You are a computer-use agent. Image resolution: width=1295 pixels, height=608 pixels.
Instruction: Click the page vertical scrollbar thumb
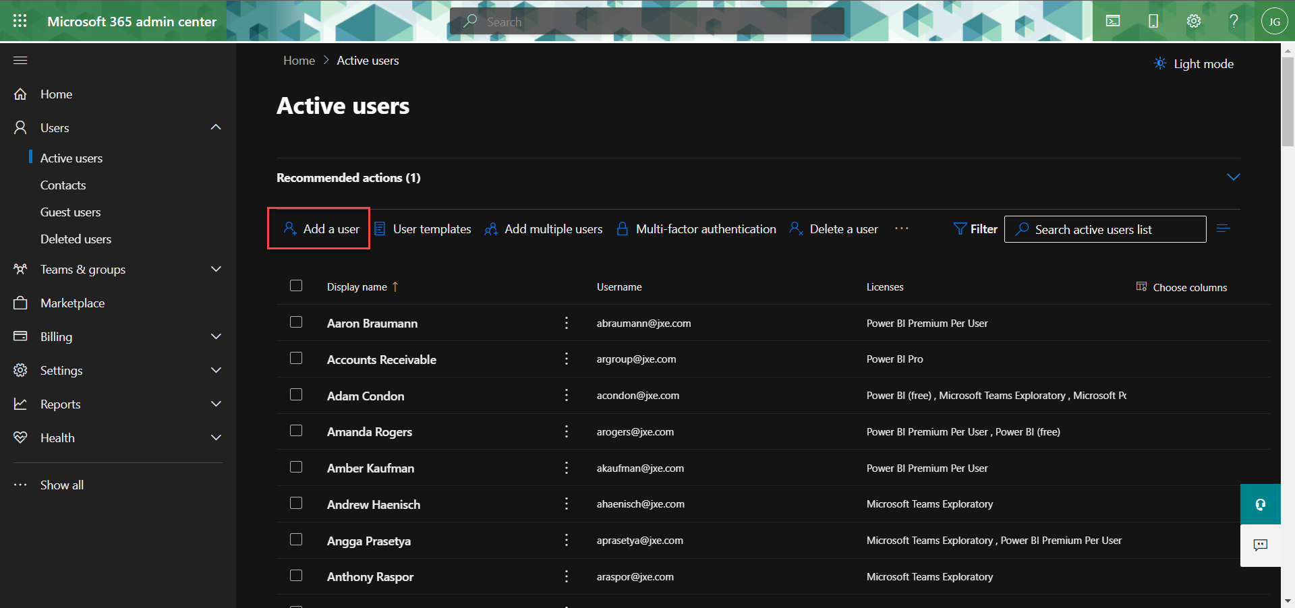[x=1288, y=101]
